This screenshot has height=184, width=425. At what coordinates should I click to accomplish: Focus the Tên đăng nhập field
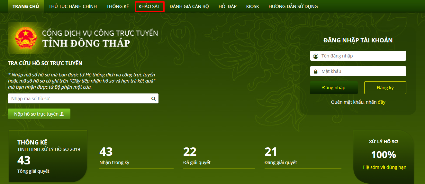[358, 56]
